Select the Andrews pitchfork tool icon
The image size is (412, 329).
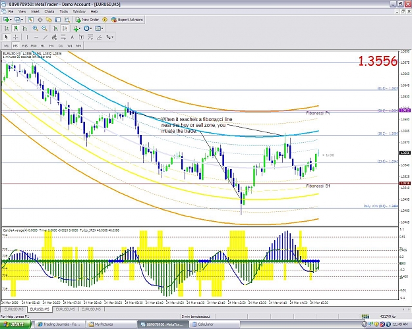90,37
